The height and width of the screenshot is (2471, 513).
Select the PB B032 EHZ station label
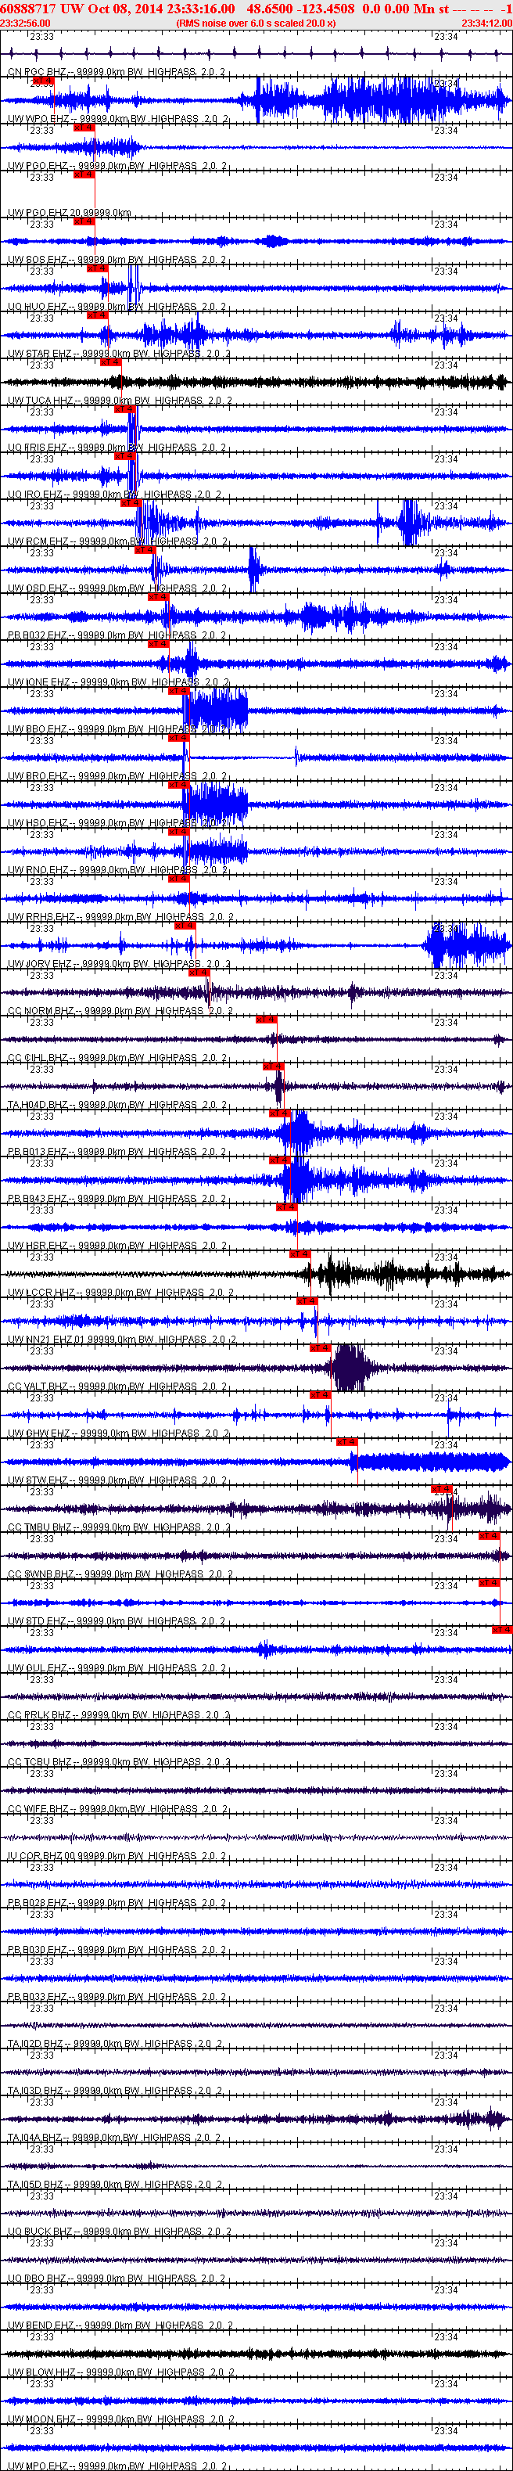[x=117, y=636]
